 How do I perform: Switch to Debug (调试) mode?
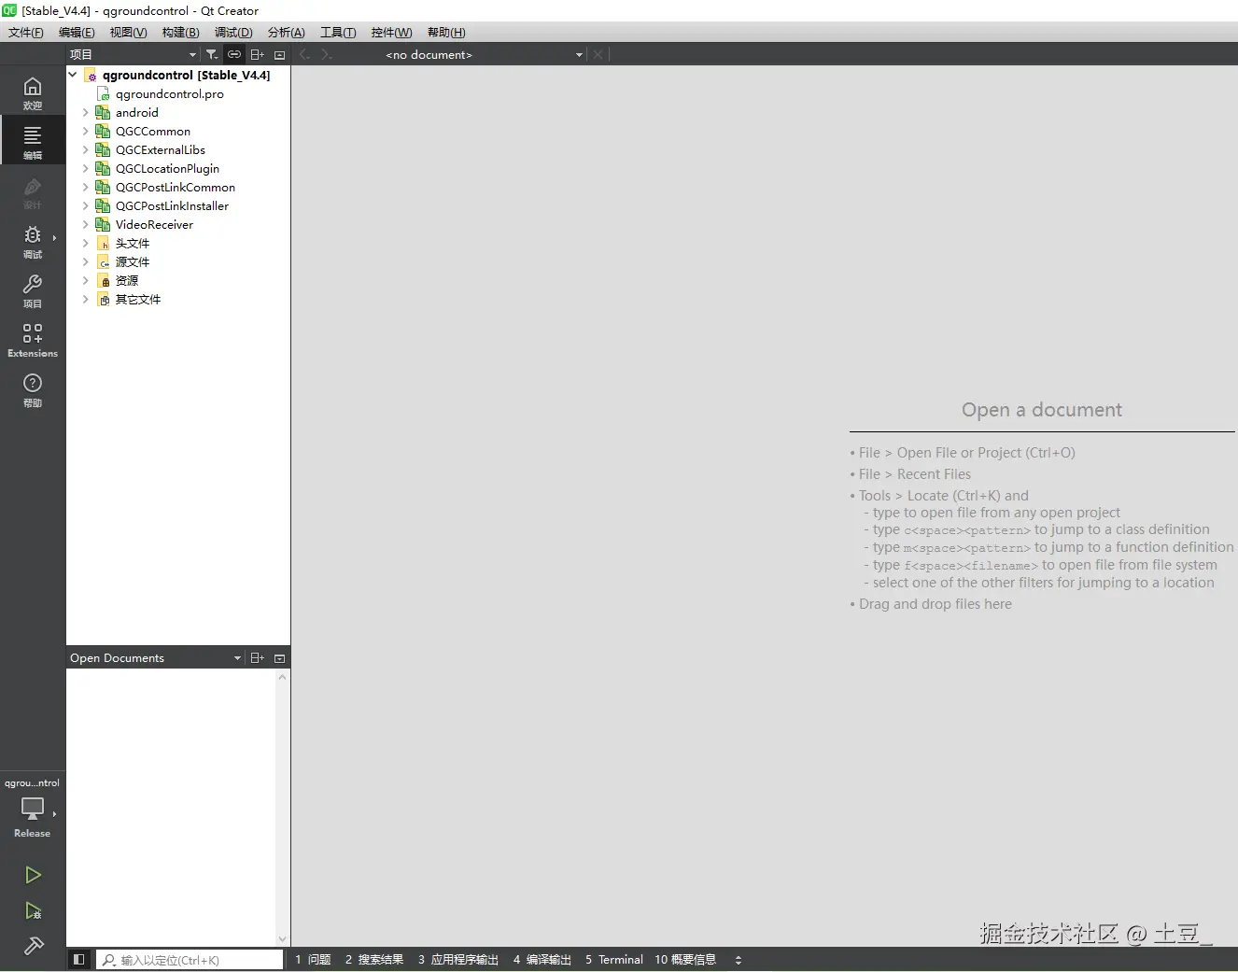[x=33, y=240]
